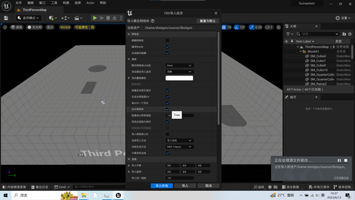Pause the asset import notification
The image size is (355, 200).
click(339, 160)
